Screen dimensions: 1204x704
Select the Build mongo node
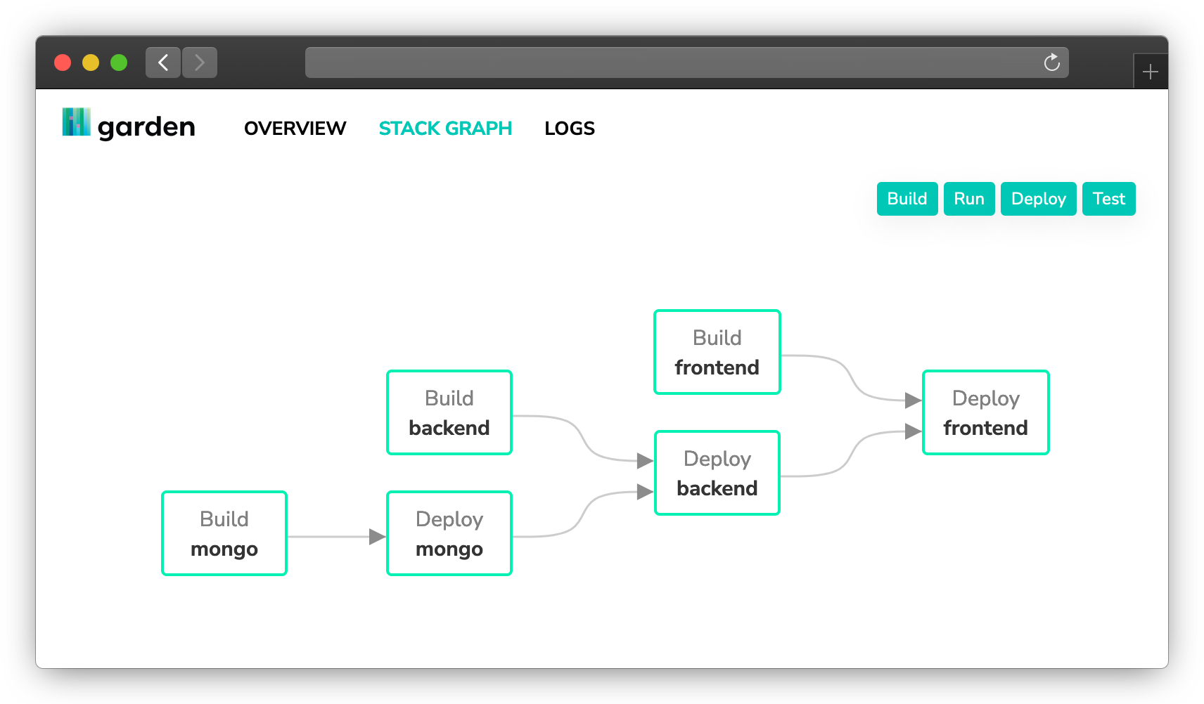click(x=224, y=533)
